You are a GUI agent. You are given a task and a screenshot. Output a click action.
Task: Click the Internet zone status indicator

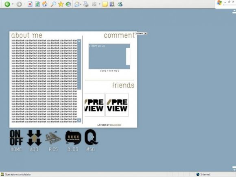click(x=203, y=174)
